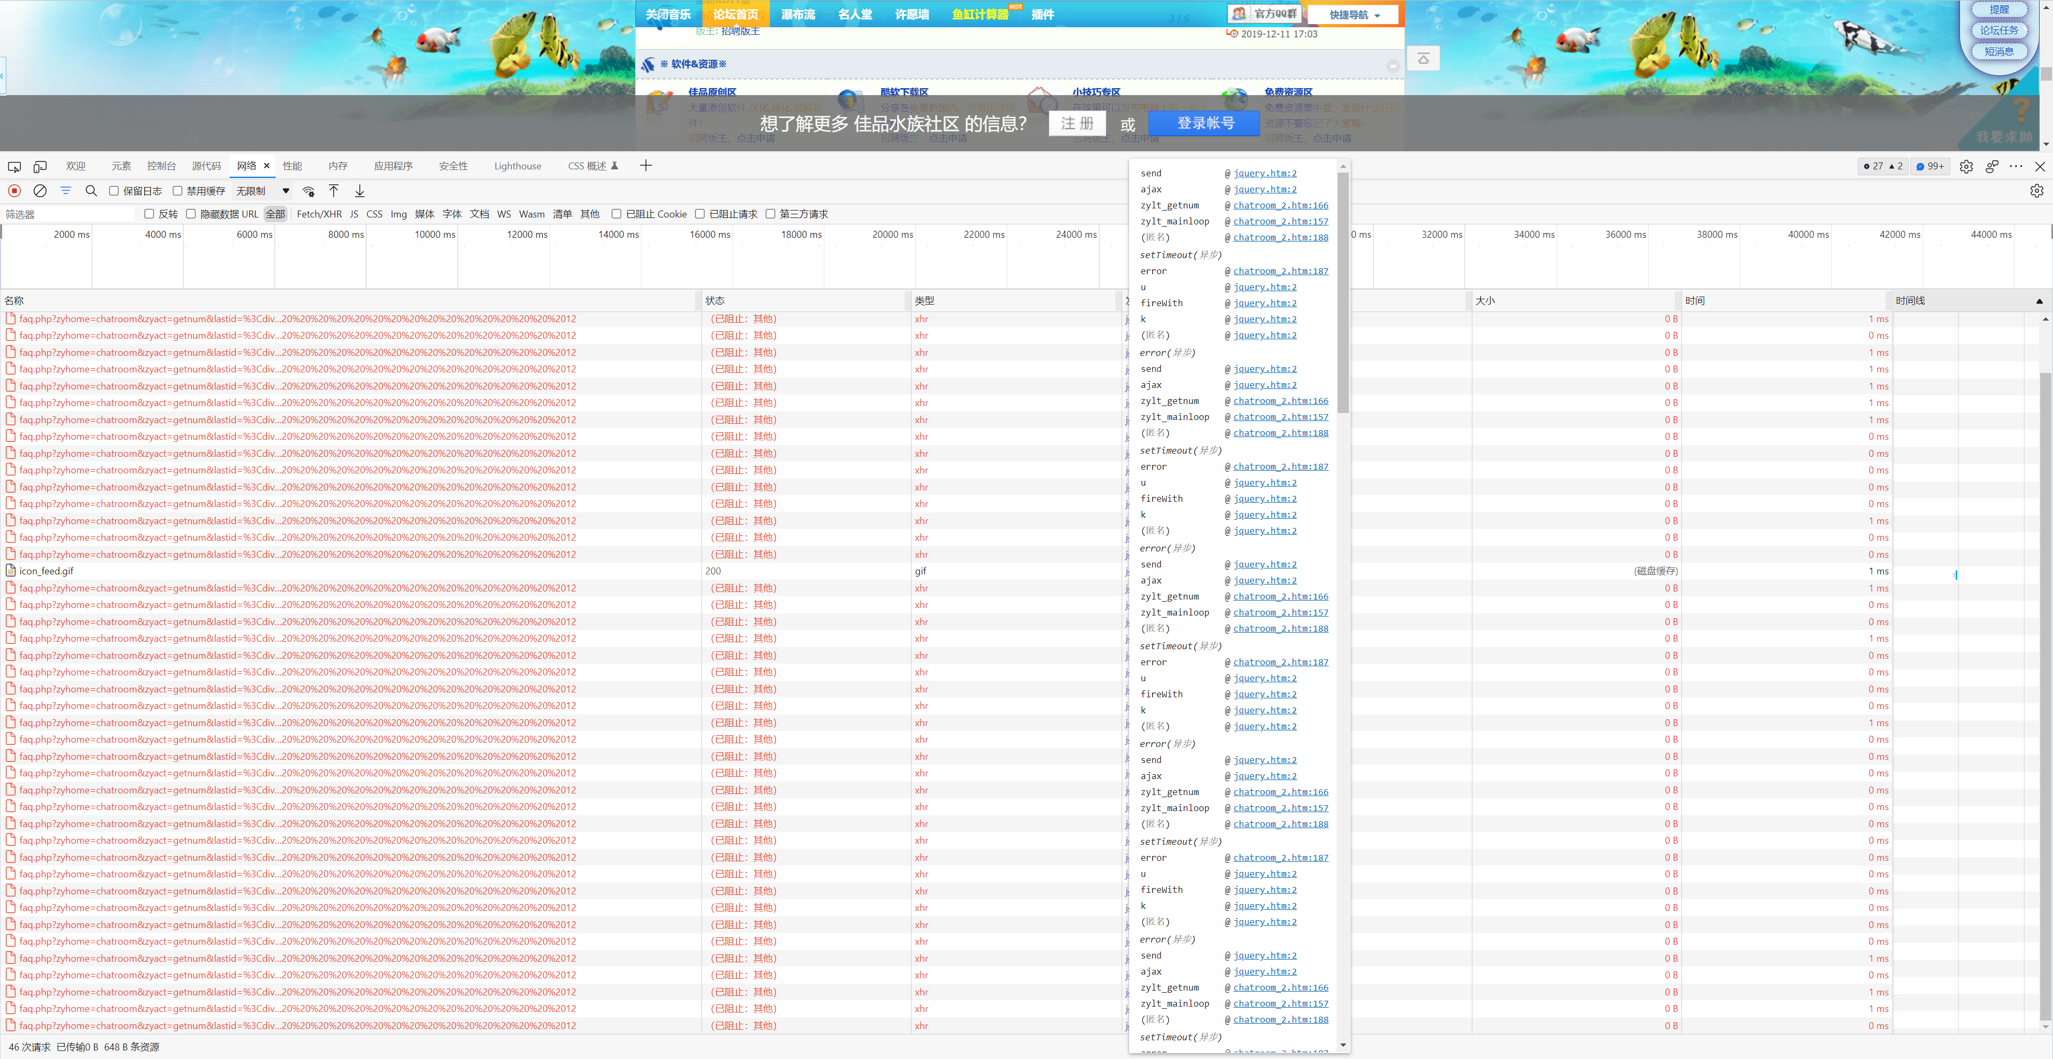Image resolution: width=2053 pixels, height=1059 pixels.
Task: Check the 第三方请求 checkbox
Action: [770, 214]
